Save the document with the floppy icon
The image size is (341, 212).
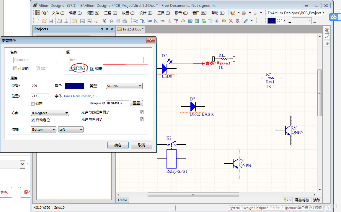(x=51, y=21)
